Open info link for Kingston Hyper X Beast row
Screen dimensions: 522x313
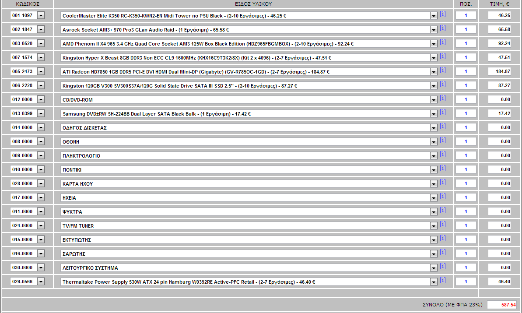pos(443,56)
